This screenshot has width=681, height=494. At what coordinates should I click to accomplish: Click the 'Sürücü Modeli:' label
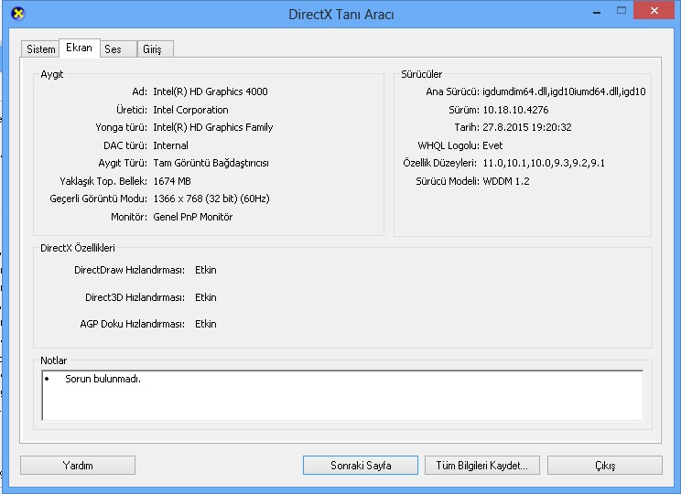448,181
